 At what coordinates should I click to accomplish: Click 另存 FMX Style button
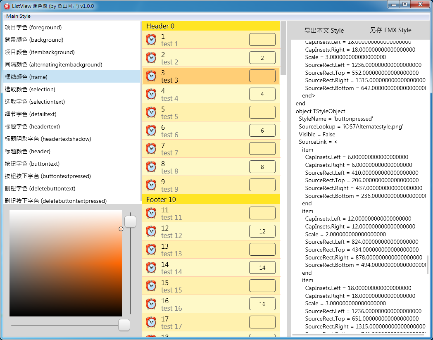click(390, 30)
